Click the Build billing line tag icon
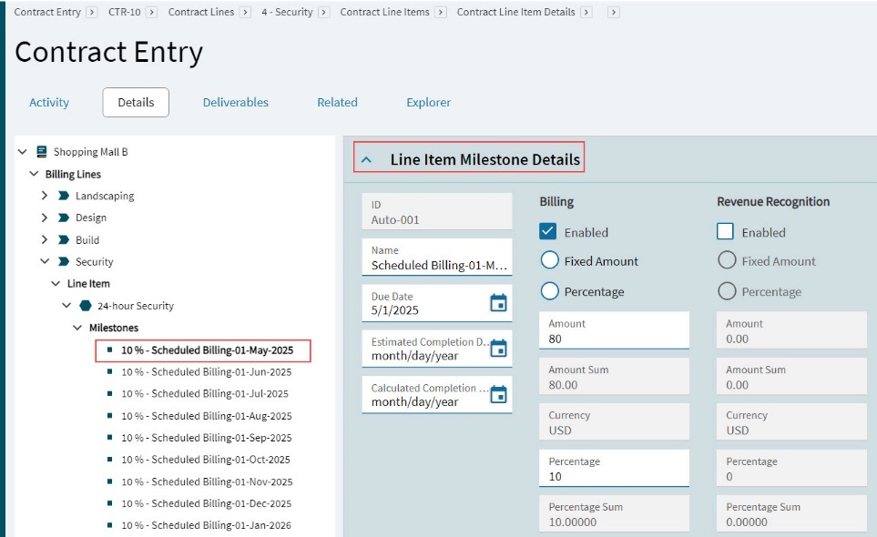 (64, 239)
